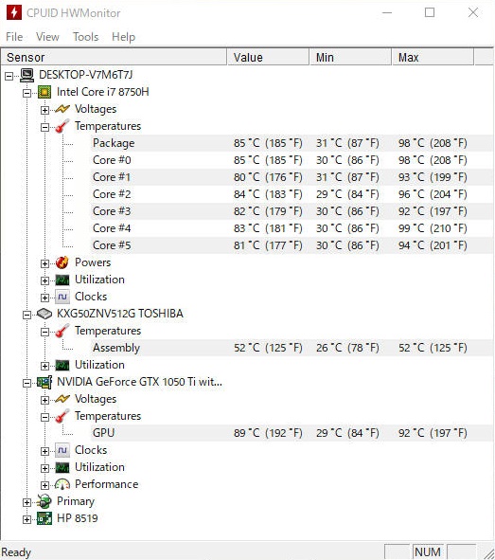Expand the TOSHIBA Utilization node
495x560 pixels.
click(44, 366)
